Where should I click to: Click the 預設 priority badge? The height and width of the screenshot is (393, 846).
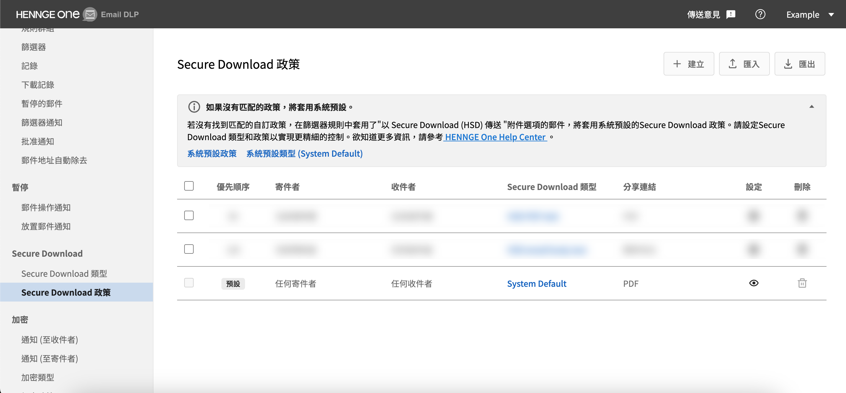pyautogui.click(x=233, y=284)
